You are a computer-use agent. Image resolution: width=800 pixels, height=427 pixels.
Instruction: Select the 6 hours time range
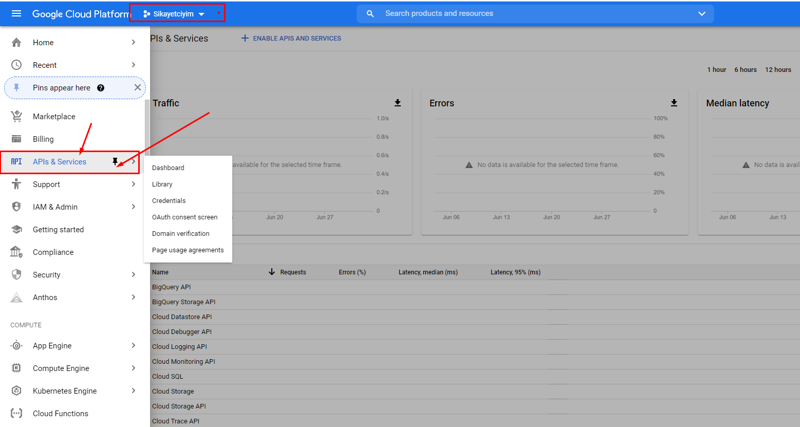click(x=746, y=70)
